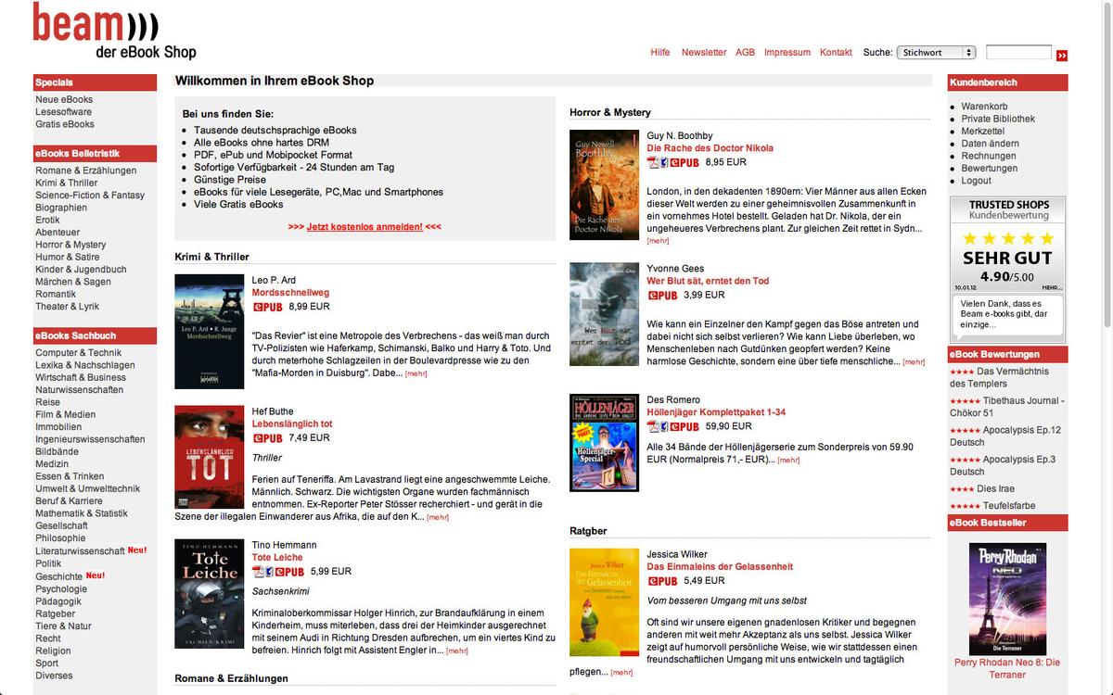Browse Science-Fiction & Fantasy category
The image size is (1113, 695).
click(90, 196)
